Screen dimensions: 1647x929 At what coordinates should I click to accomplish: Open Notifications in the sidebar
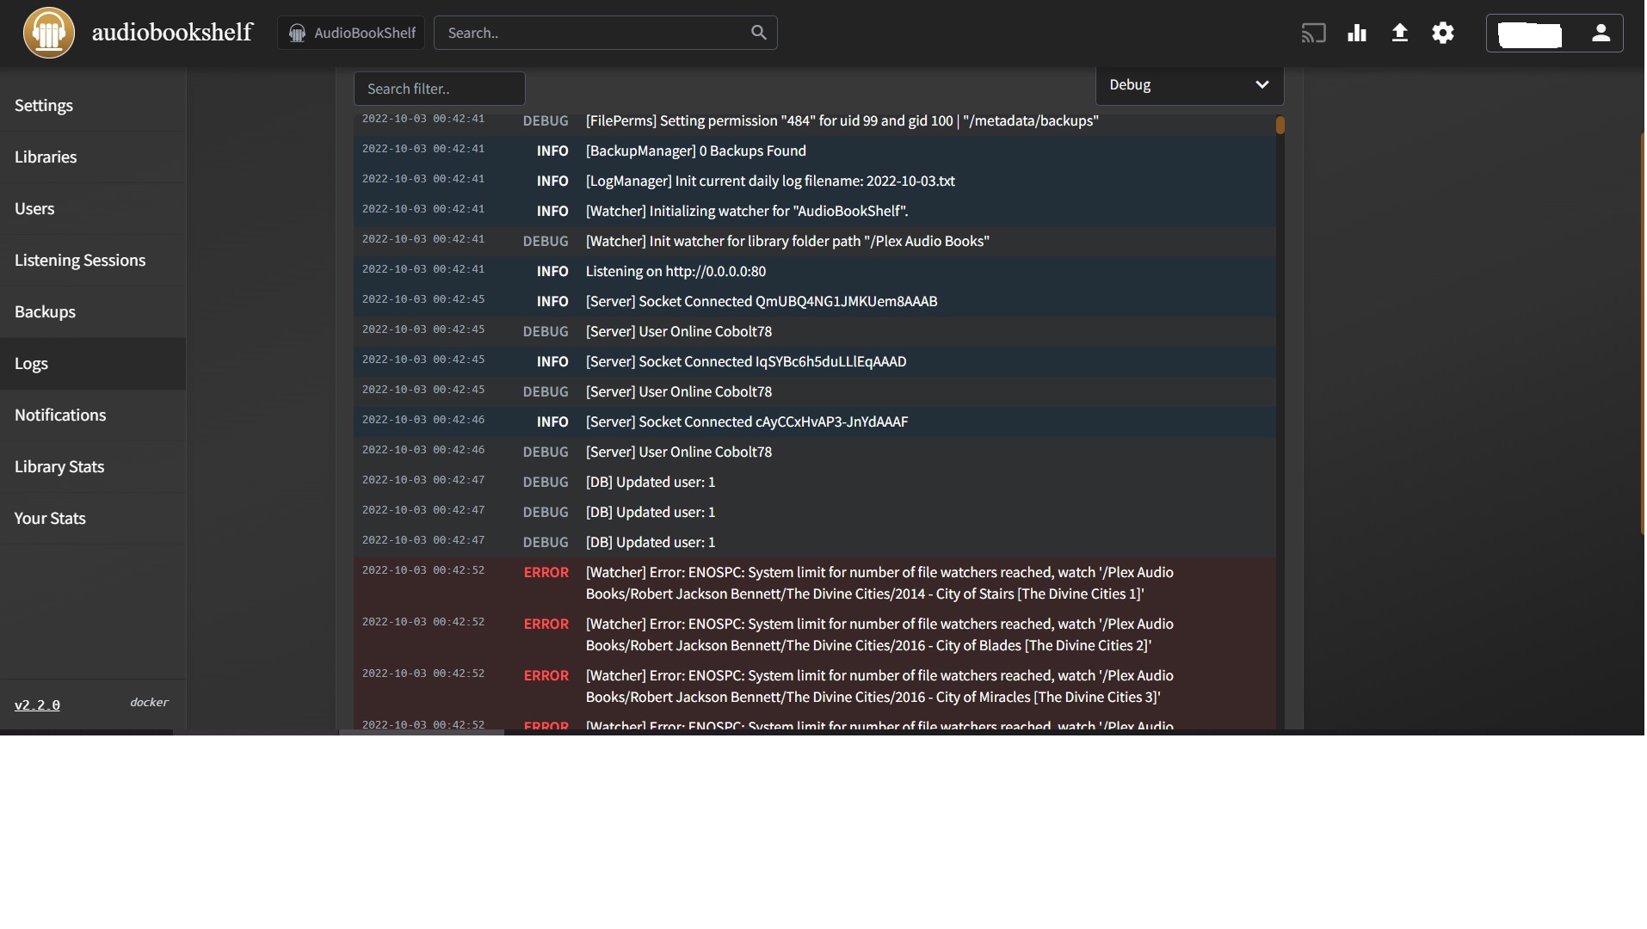[x=93, y=415]
